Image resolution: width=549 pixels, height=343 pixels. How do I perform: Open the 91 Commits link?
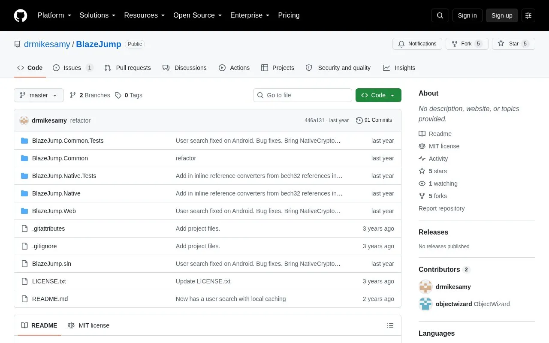pyautogui.click(x=374, y=120)
